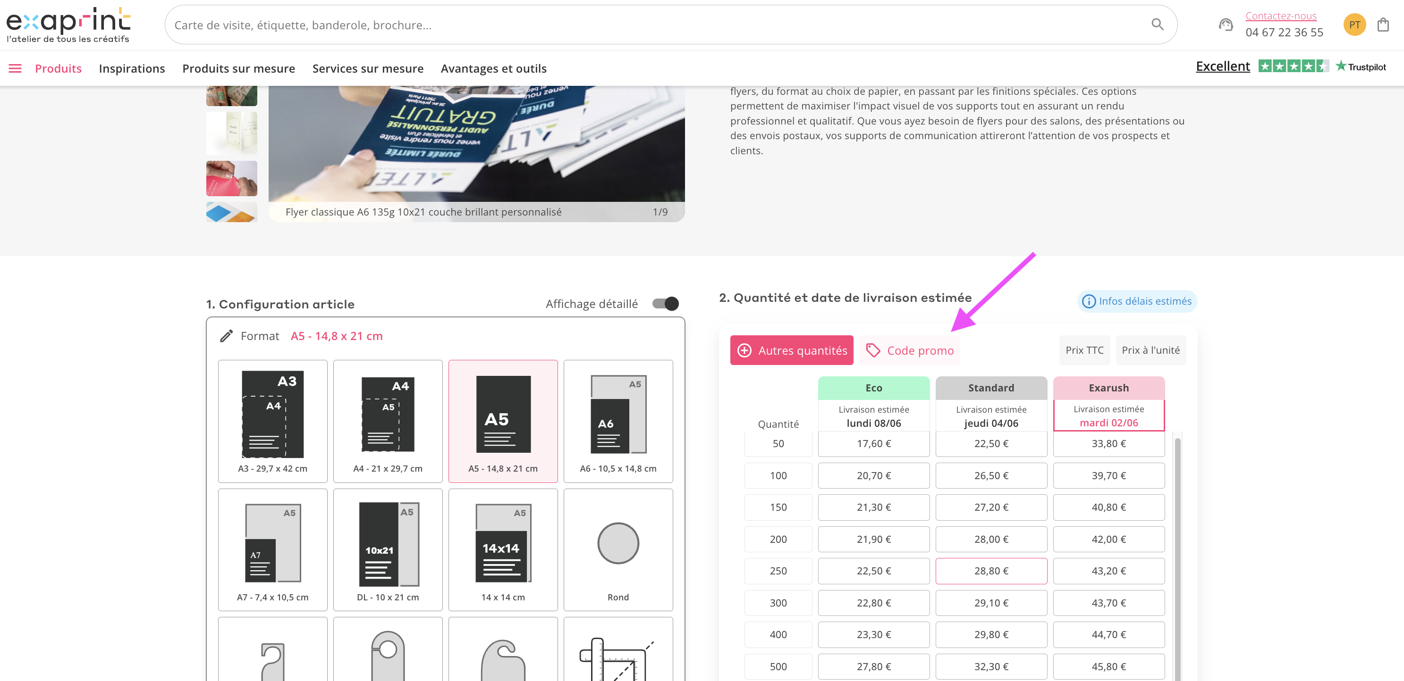Open the hamburger menu icon

point(15,68)
